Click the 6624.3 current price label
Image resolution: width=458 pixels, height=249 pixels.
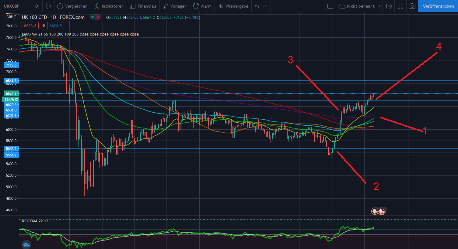click(x=11, y=94)
